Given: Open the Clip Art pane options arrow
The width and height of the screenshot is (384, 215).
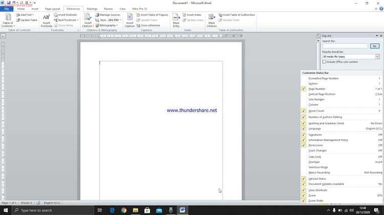Looking at the screenshot, I should [377, 36].
